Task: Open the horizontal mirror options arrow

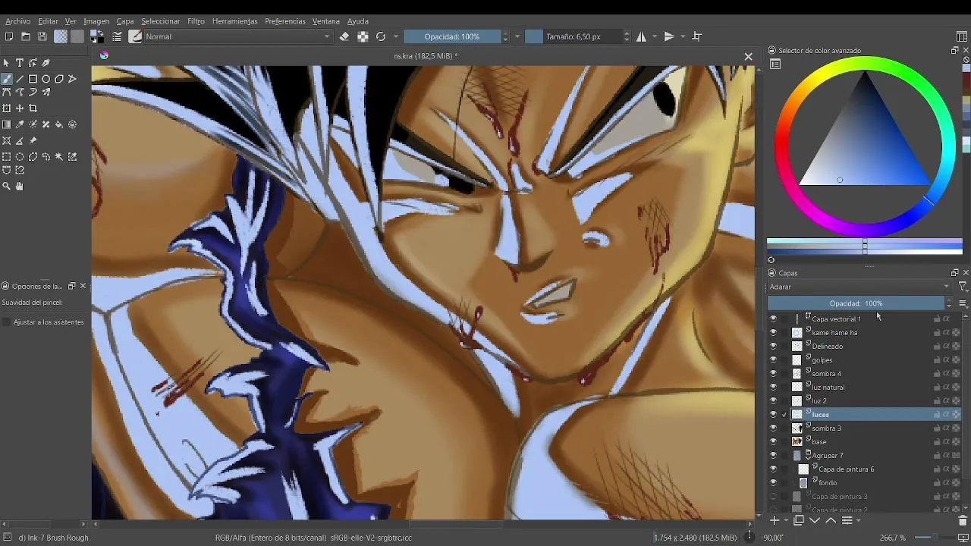Action: coord(654,36)
